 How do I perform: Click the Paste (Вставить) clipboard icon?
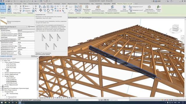(16, 8)
